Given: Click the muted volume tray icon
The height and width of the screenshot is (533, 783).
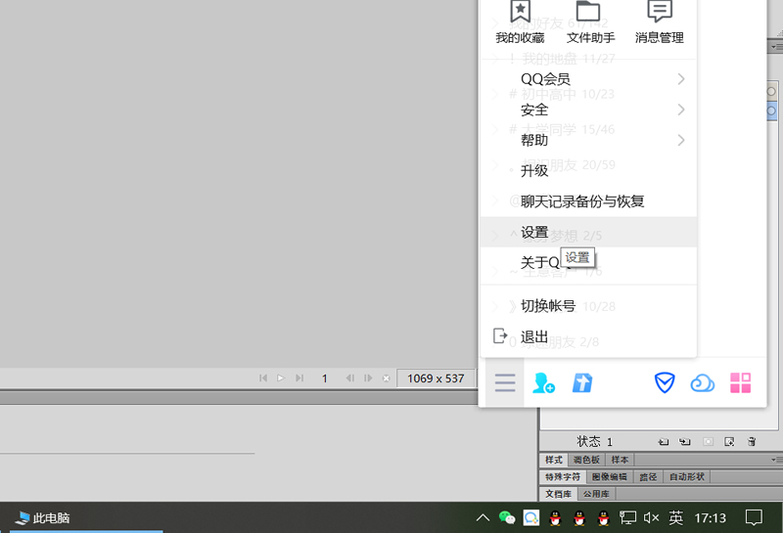Looking at the screenshot, I should 651,518.
